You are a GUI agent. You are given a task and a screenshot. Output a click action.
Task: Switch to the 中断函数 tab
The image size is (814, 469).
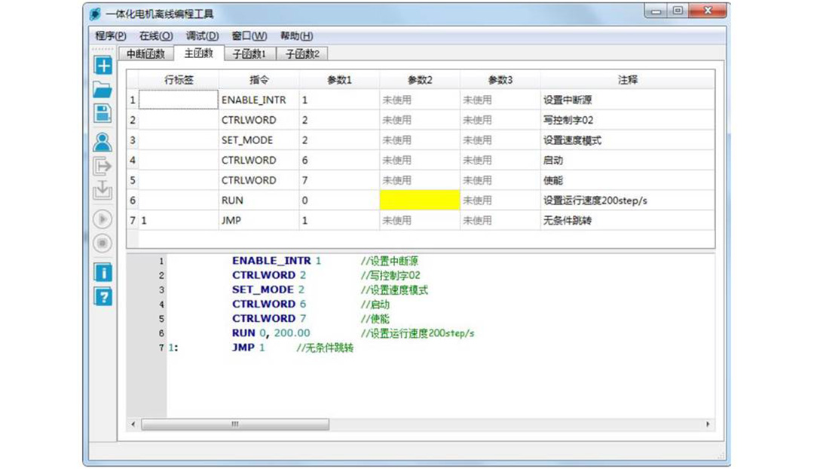point(145,54)
